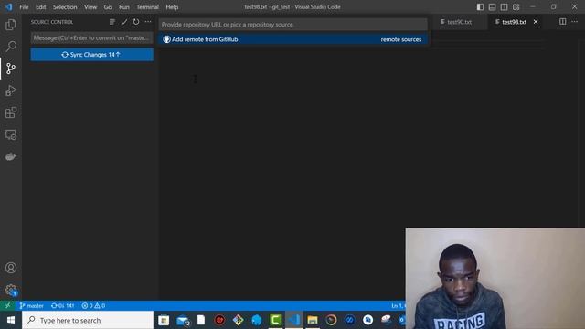Screen dimensions: 585x329
Task: Open the Terminal menu
Action: [147, 7]
